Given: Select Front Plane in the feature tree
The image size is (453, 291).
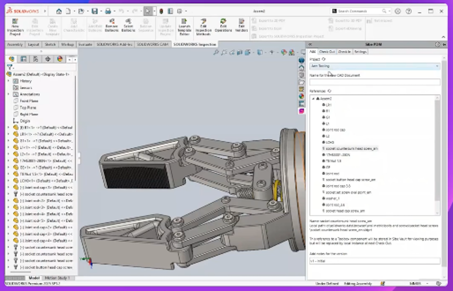Looking at the screenshot, I should [x=28, y=101].
